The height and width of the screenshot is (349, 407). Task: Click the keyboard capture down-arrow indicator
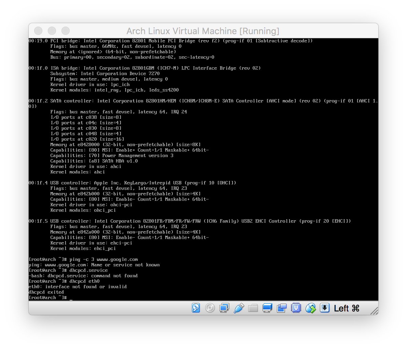[x=325, y=308]
